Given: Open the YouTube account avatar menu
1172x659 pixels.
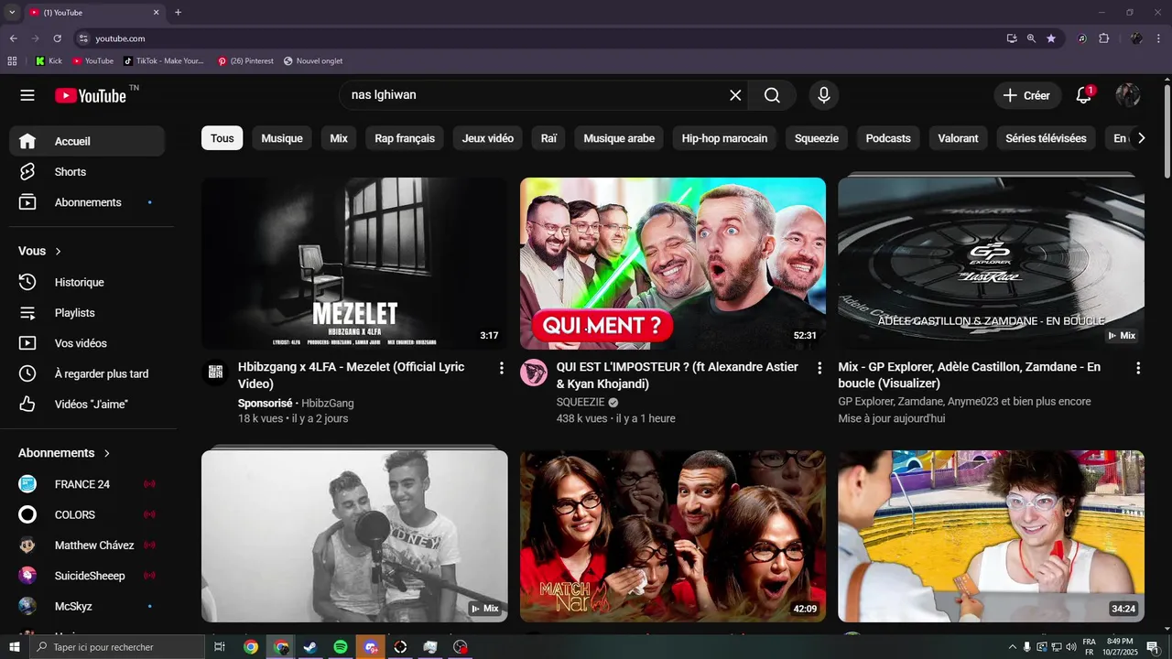Looking at the screenshot, I should pos(1128,95).
